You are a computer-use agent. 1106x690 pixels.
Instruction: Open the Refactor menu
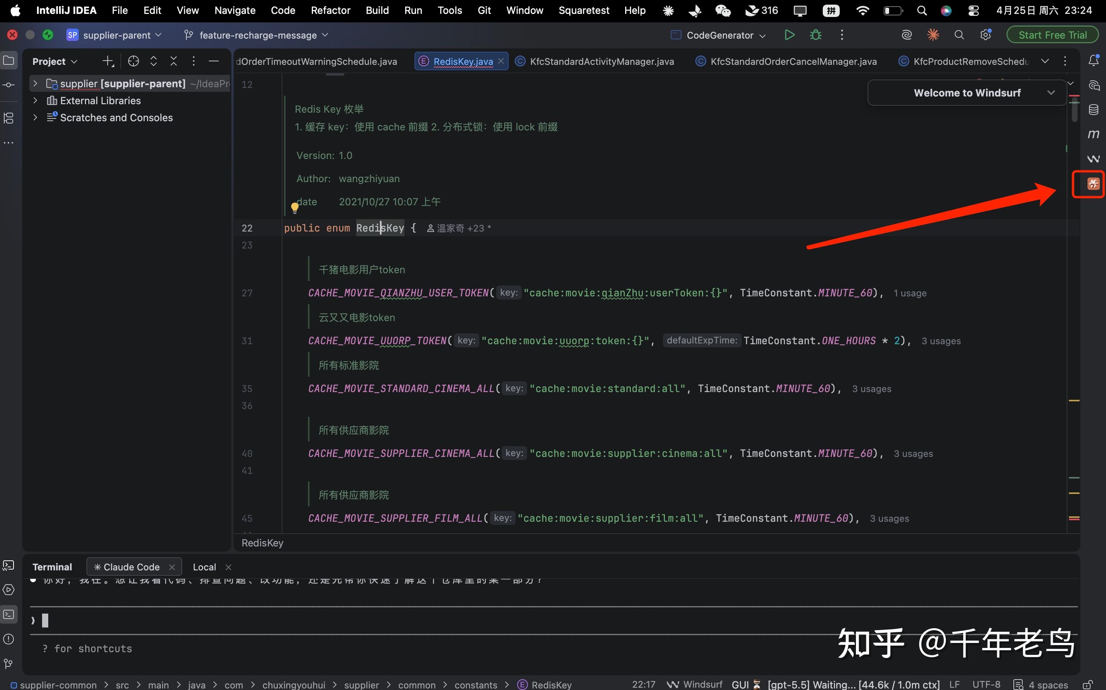click(330, 10)
